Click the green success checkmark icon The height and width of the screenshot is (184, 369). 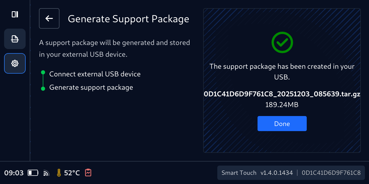282,42
